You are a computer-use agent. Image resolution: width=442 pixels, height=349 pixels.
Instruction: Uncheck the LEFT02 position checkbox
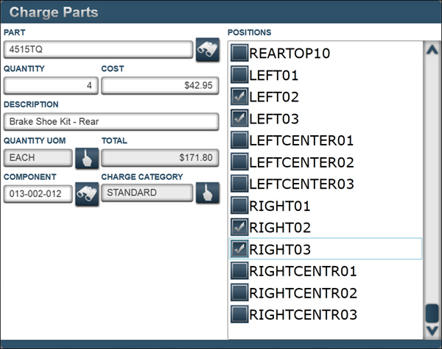point(239,96)
